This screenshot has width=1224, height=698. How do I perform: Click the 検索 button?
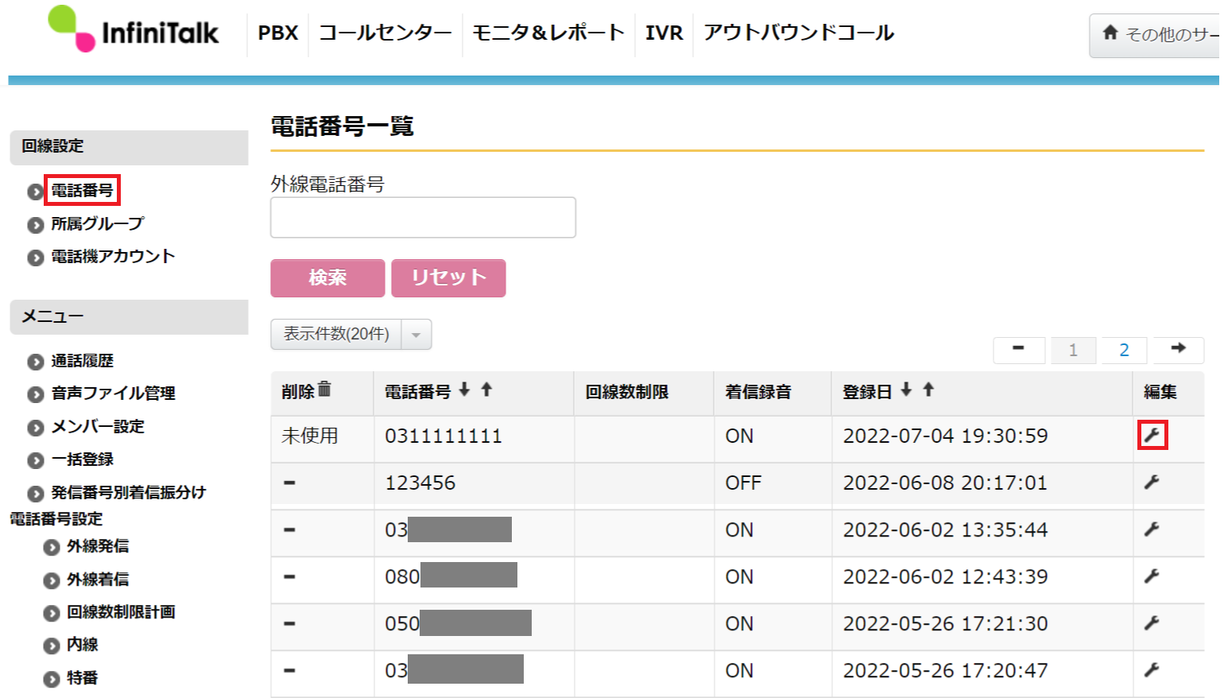pyautogui.click(x=327, y=277)
